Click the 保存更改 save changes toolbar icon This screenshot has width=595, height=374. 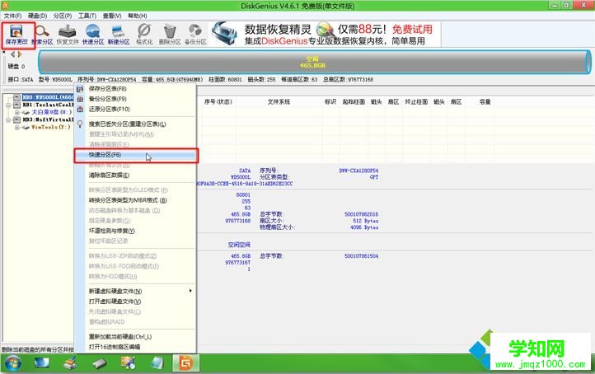(16, 35)
